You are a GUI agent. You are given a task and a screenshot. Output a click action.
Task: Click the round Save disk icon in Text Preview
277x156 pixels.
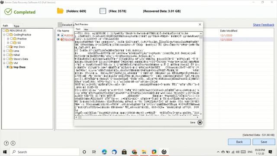200,122
